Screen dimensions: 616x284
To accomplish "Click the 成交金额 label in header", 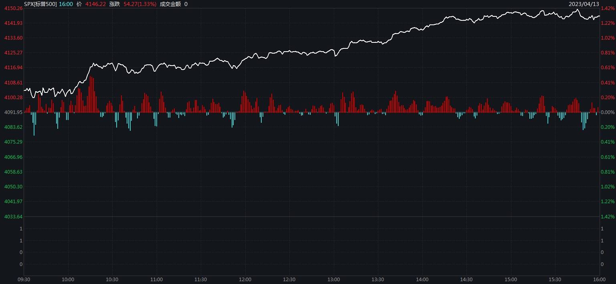I will [170, 4].
